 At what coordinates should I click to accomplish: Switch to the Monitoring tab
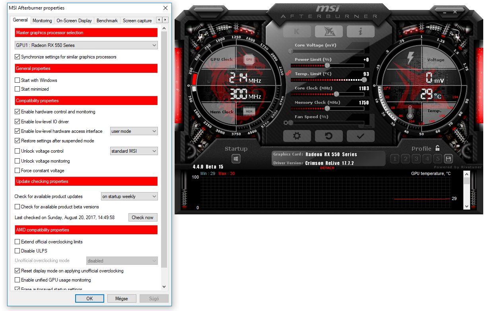[42, 21]
